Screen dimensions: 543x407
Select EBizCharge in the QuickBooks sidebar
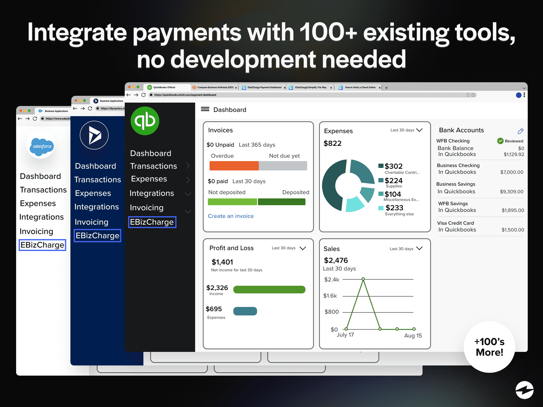click(x=152, y=222)
